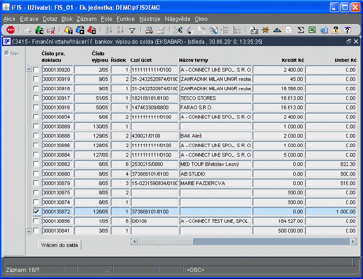This screenshot has height=279, width=363.
Task: Click the enter-query icon with question mark
Action: click(x=68, y=30)
